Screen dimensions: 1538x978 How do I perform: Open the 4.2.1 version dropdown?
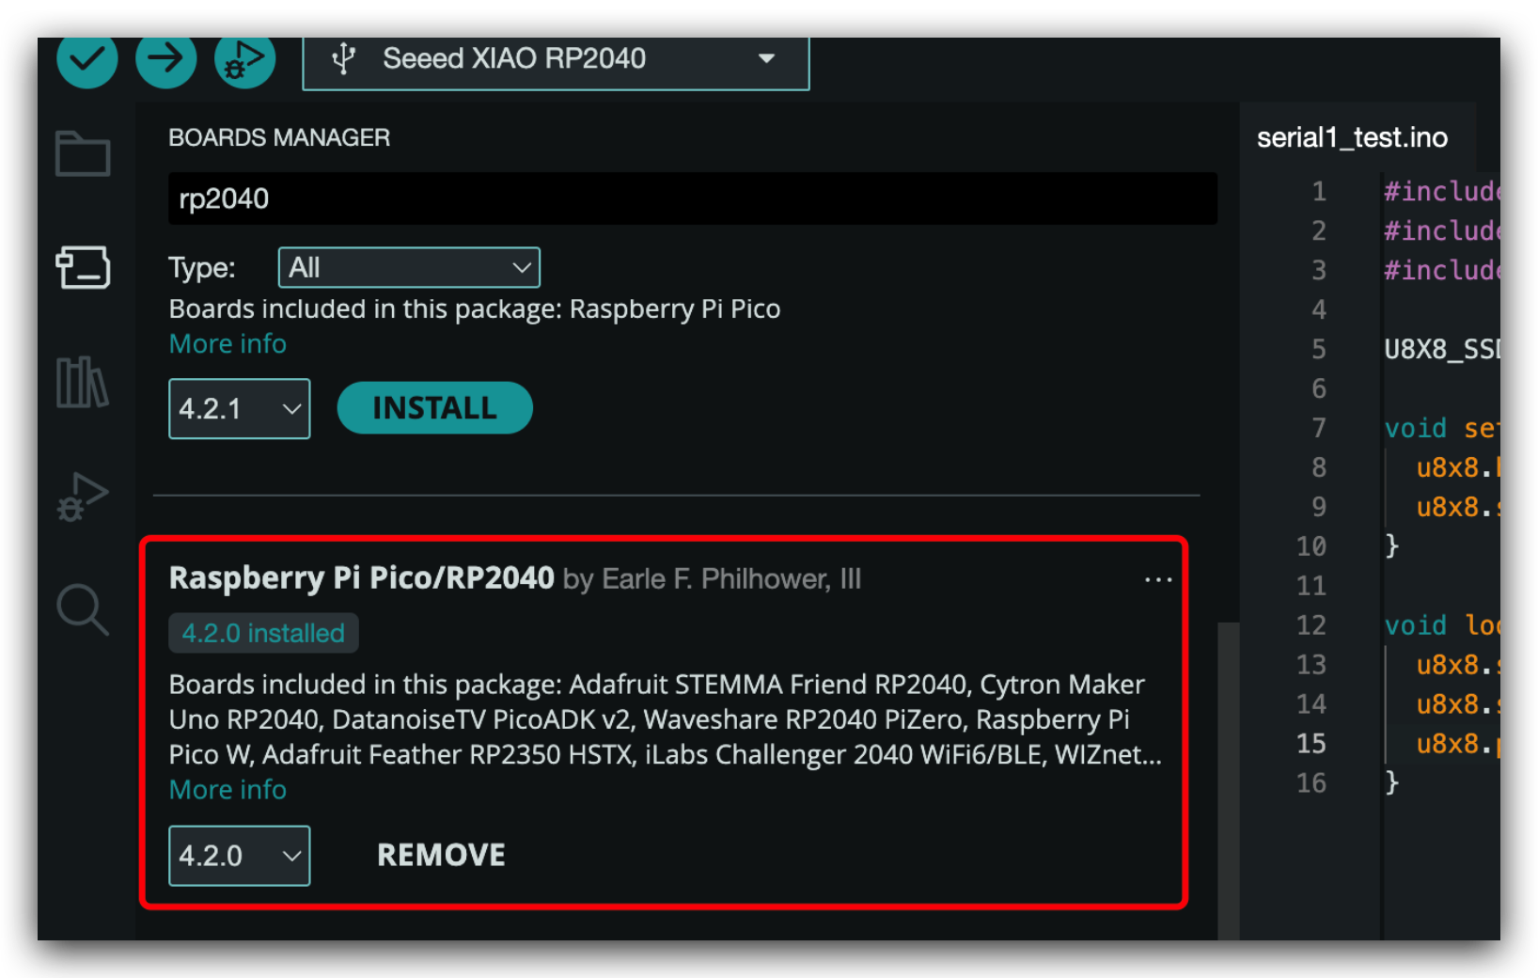240,409
